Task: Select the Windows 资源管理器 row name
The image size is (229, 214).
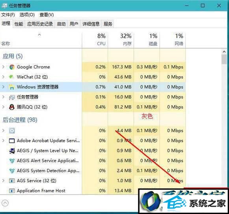Action: 38,87
